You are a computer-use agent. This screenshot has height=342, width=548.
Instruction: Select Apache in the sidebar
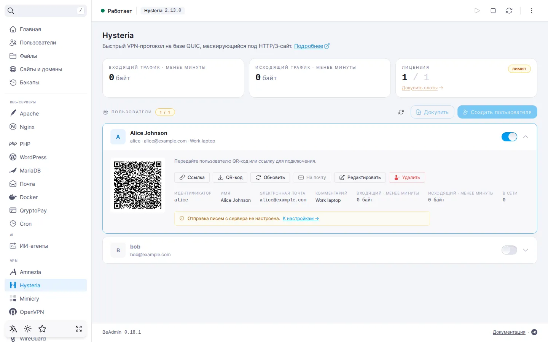[46, 114]
